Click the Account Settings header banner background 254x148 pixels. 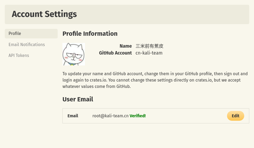(162, 14)
